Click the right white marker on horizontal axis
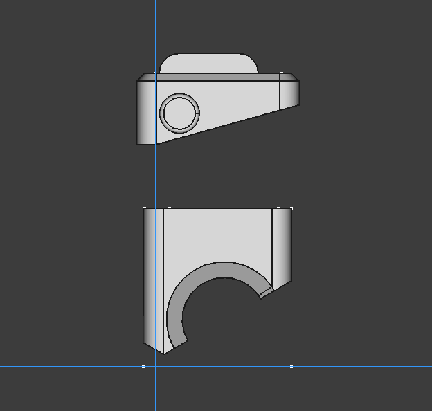Image resolution: width=432 pixels, height=411 pixels. 291,367
